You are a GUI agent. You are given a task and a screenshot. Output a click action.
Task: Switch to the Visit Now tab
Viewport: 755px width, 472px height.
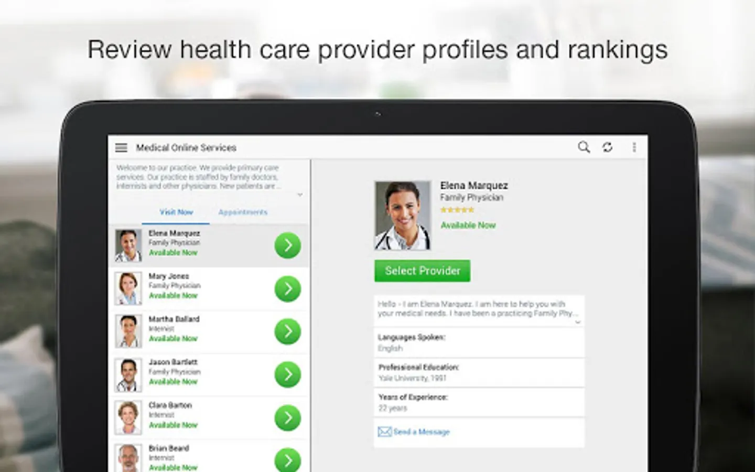point(176,212)
